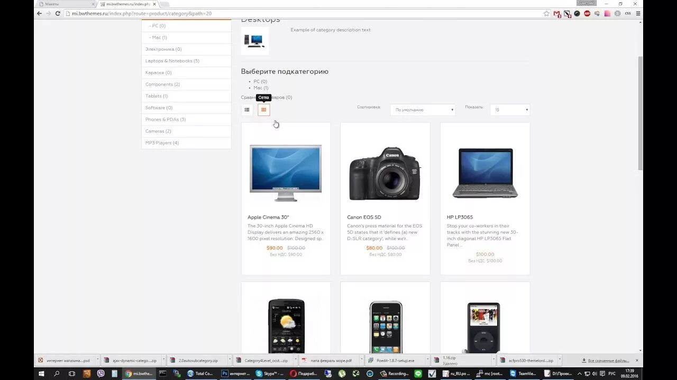Click the Apple Cinema monitor product image
Viewport: 677px width, 380px height.
[x=286, y=173]
